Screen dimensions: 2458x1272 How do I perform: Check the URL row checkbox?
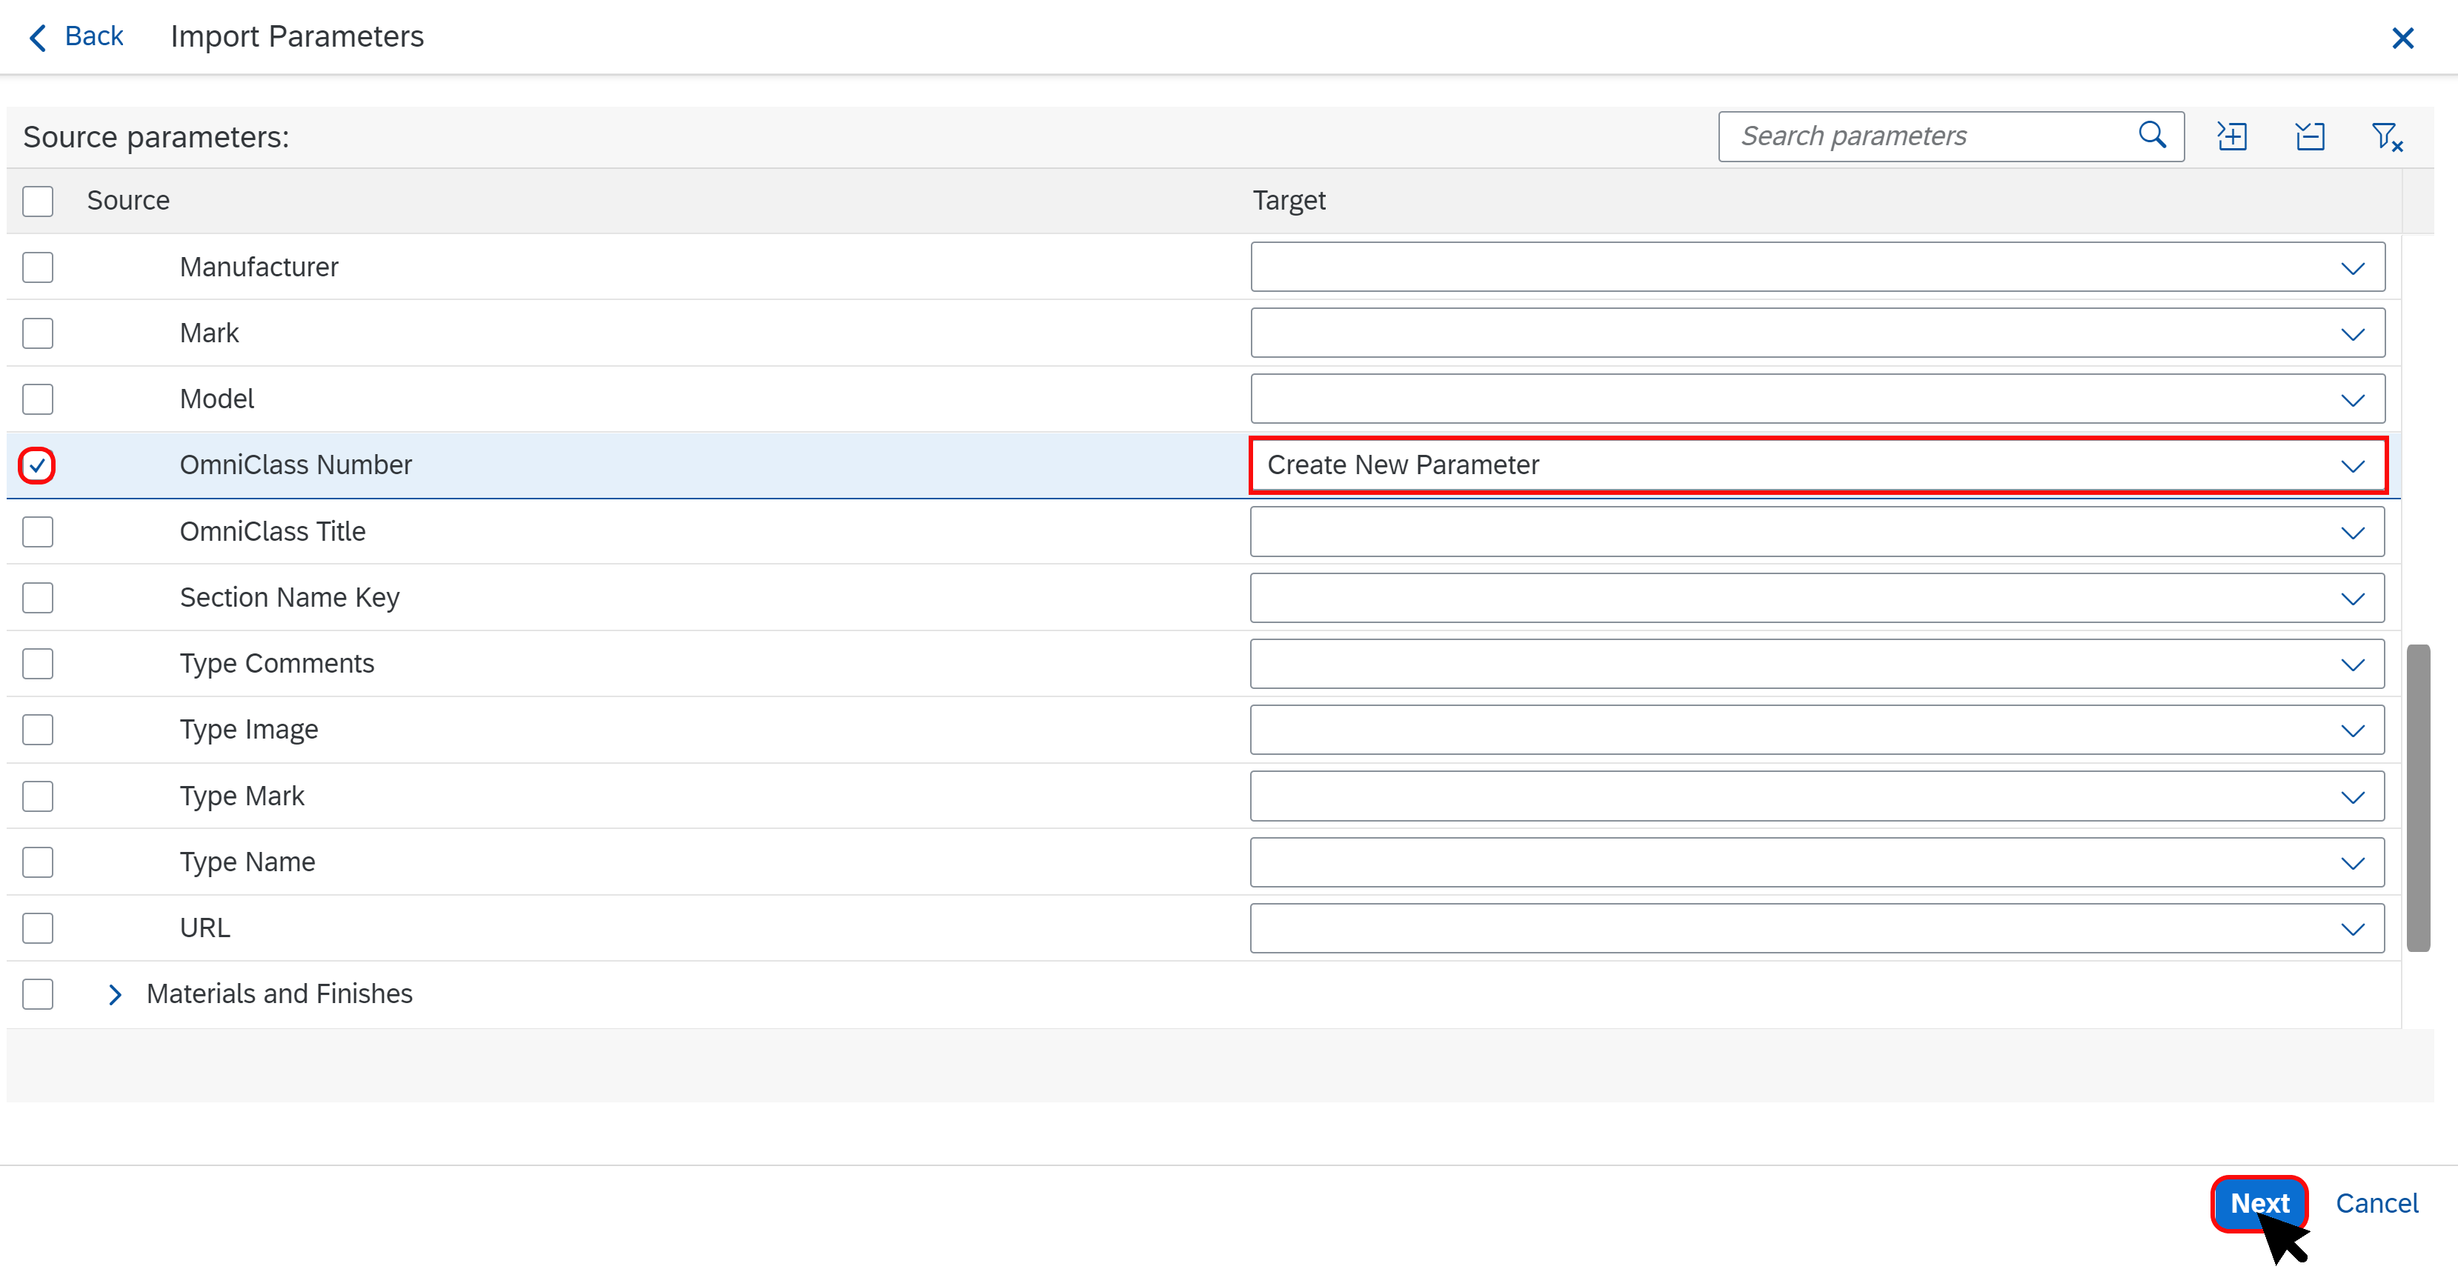pos(39,928)
